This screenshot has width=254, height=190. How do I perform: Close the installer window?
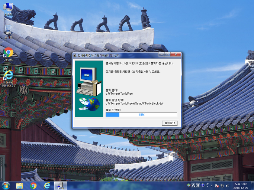pyautogui.click(x=176, y=55)
